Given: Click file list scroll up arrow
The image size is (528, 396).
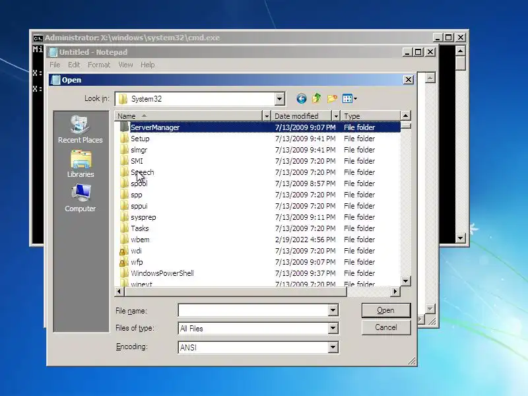Looking at the screenshot, I should [405, 116].
